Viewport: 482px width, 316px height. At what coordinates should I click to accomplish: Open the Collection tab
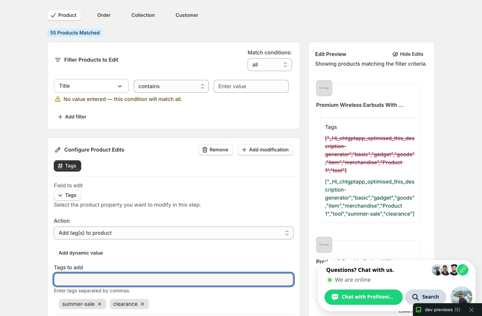[143, 15]
